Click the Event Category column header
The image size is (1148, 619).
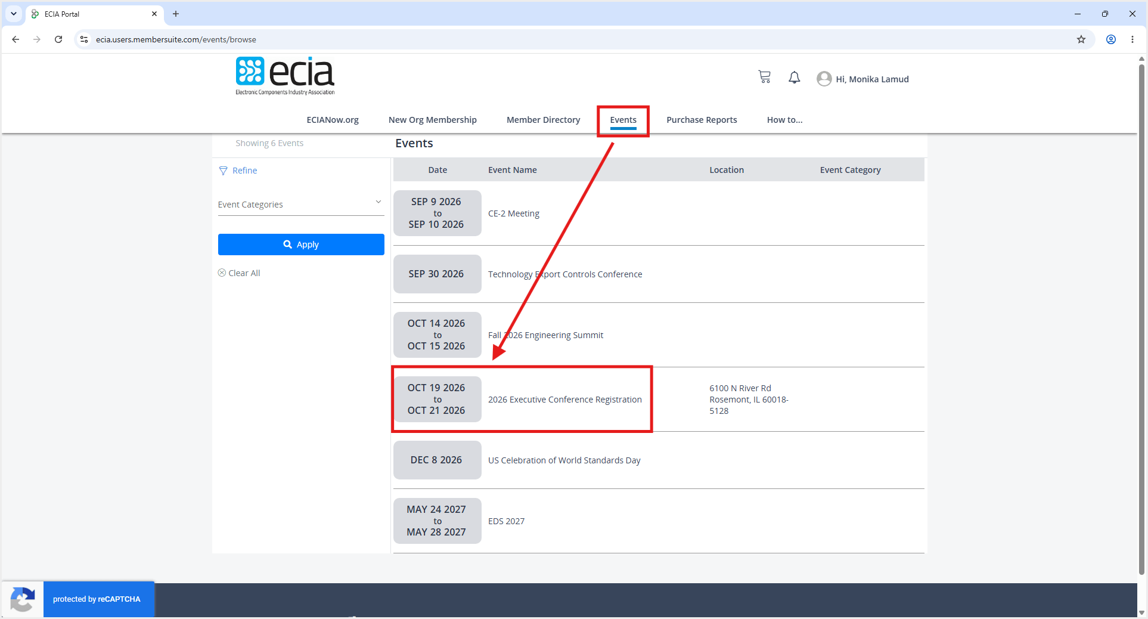850,170
